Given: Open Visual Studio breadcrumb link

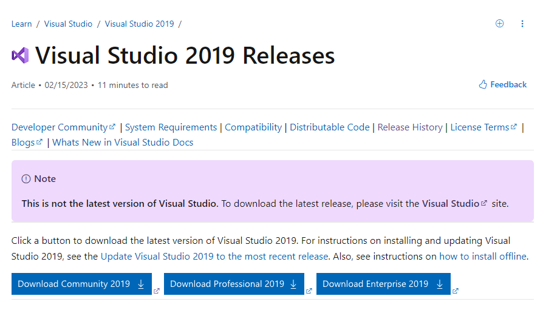Looking at the screenshot, I should (68, 24).
